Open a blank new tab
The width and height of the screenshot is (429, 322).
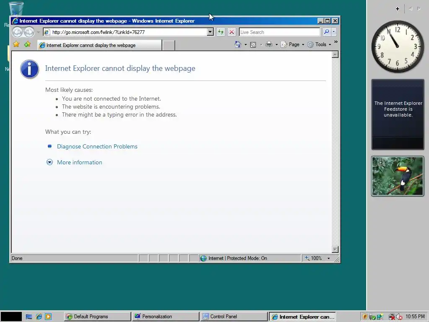coord(168,45)
